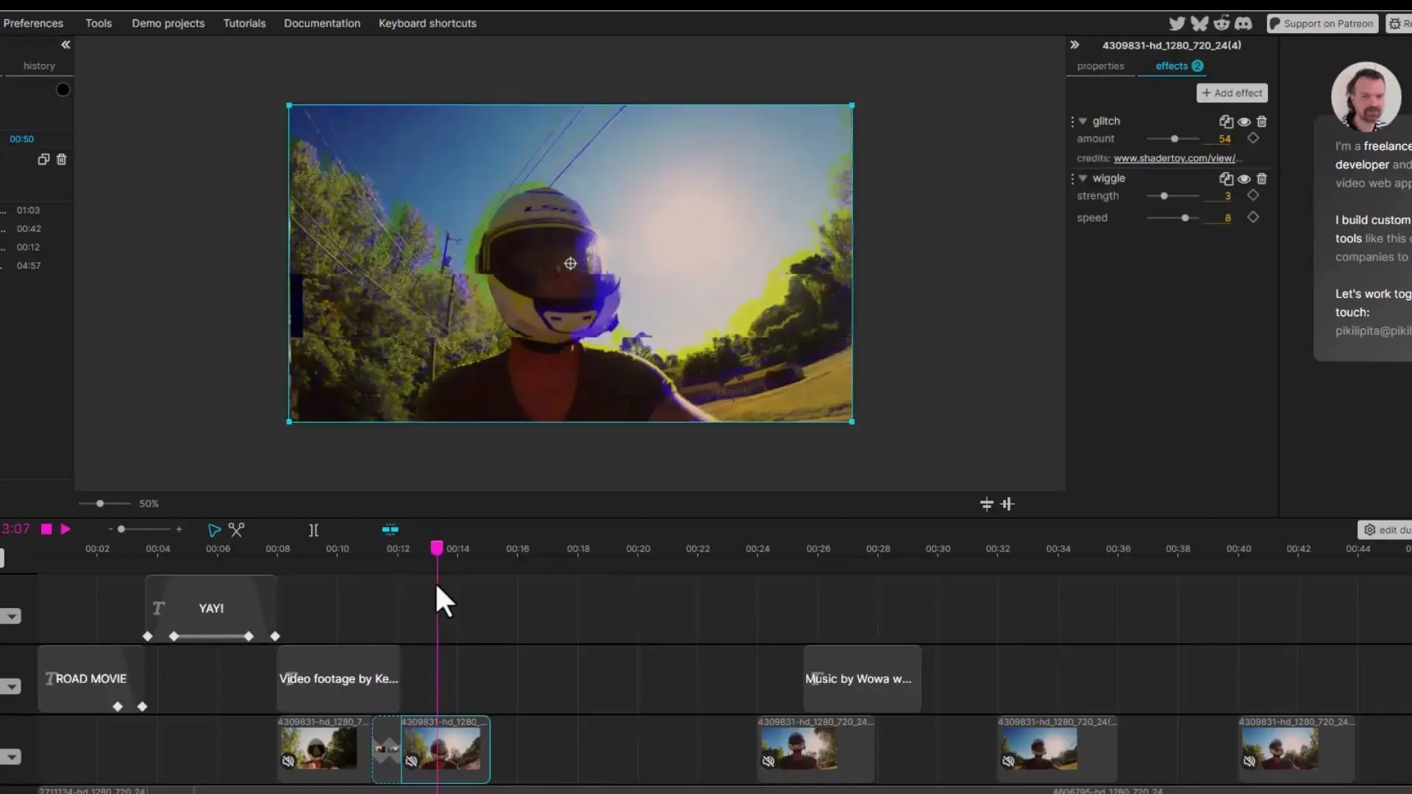1412x794 pixels.
Task: Open the Discord community link
Action: tap(1244, 23)
